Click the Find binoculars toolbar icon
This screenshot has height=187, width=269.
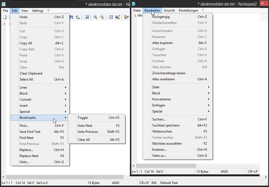tap(71, 17)
